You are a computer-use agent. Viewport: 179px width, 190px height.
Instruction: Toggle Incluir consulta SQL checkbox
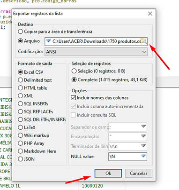pyautogui.click(x=94, y=115)
